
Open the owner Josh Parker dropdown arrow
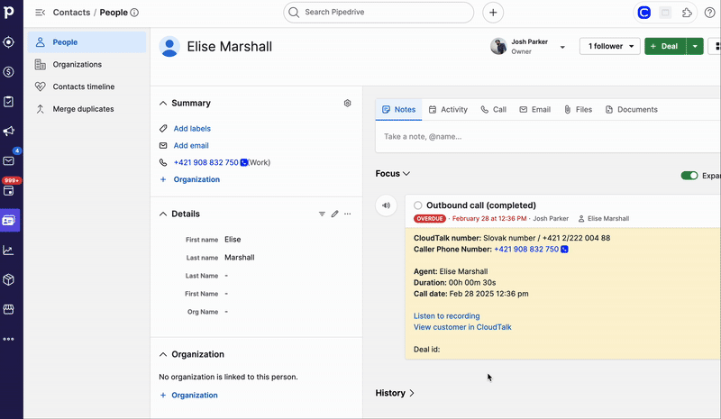click(x=562, y=47)
